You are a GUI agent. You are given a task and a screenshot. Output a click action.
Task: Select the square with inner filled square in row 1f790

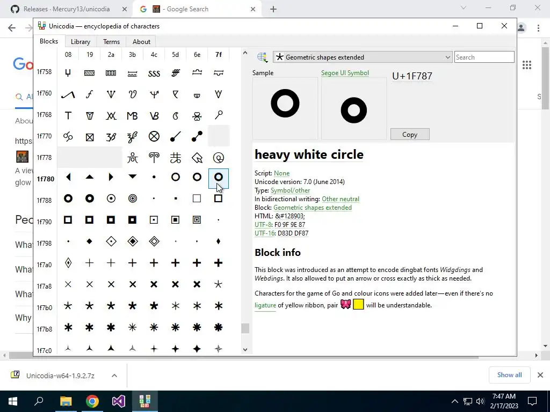[x=176, y=220]
